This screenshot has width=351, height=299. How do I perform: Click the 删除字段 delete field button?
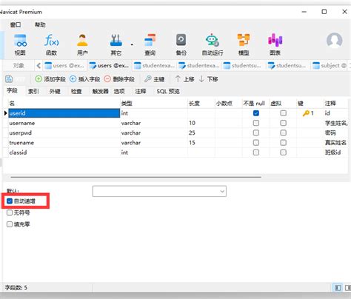pyautogui.click(x=119, y=79)
